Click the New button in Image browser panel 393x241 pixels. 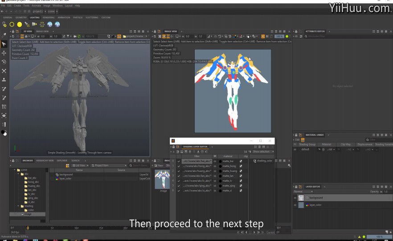pos(159,166)
